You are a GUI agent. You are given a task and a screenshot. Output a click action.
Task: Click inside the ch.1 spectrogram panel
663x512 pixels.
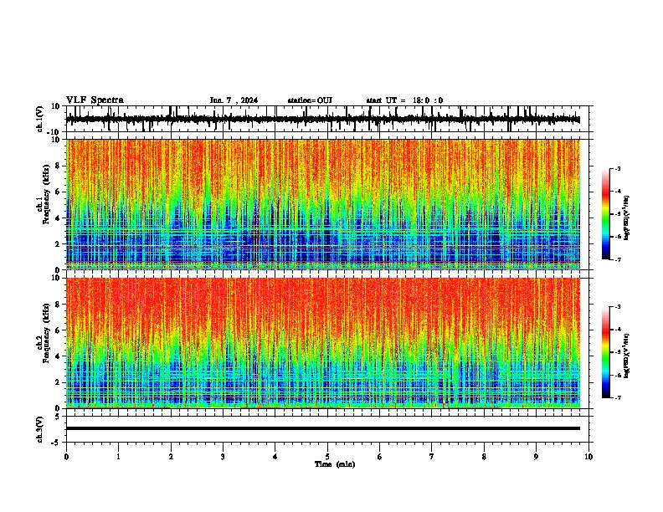(x=323, y=204)
